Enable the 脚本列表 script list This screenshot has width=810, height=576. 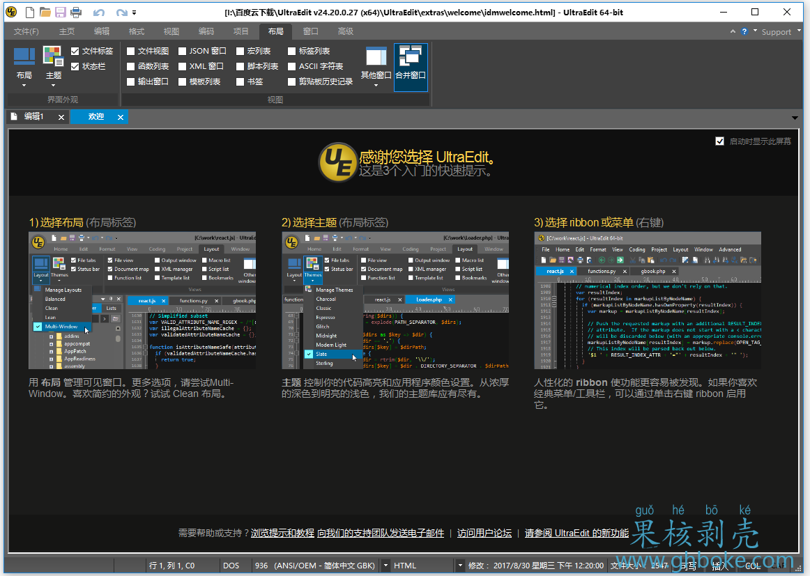pyautogui.click(x=240, y=67)
